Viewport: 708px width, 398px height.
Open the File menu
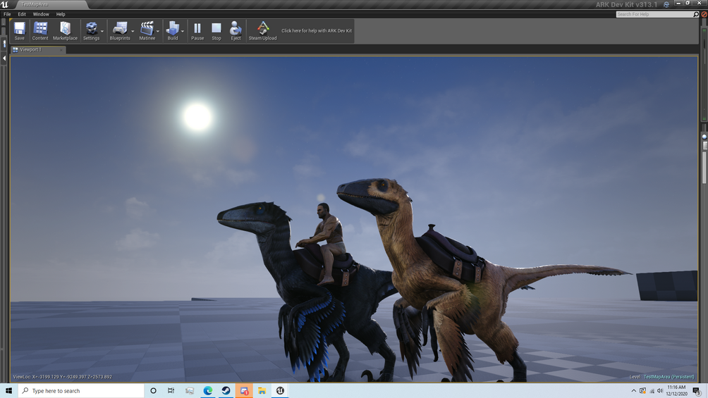pos(7,14)
